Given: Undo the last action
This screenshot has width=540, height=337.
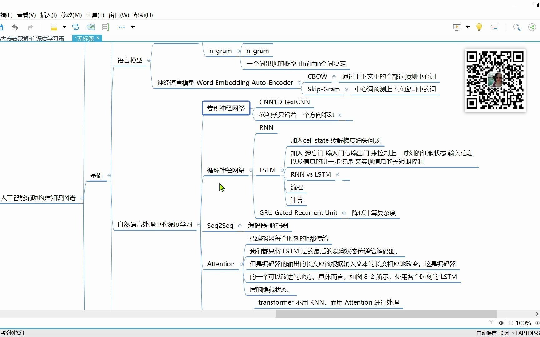Looking at the screenshot, I should pos(15,27).
